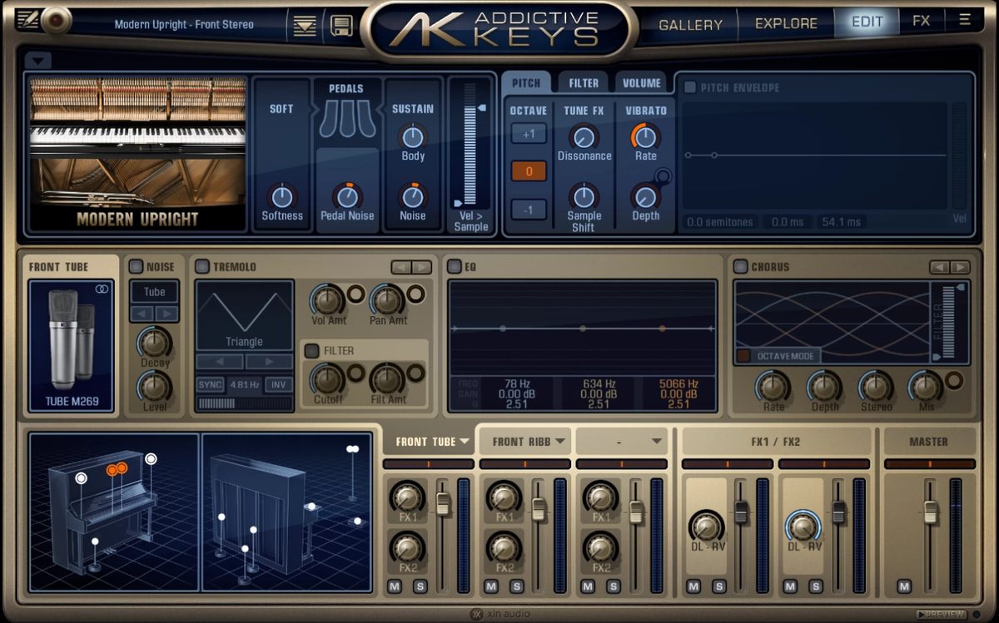
Task: Click the Pedal Noise knob
Action: [347, 196]
